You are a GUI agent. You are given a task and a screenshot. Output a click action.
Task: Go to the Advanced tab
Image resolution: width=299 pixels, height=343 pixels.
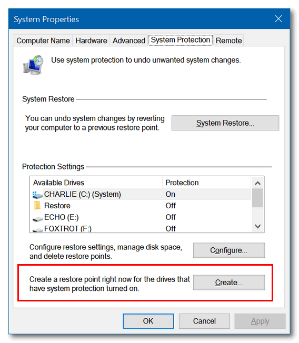(x=129, y=41)
